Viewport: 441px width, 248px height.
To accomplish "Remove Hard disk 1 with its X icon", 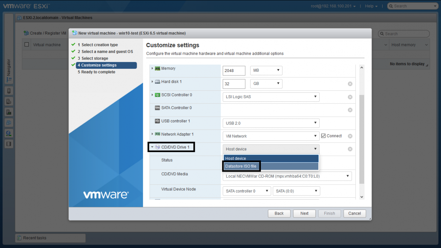I will coord(350,84).
